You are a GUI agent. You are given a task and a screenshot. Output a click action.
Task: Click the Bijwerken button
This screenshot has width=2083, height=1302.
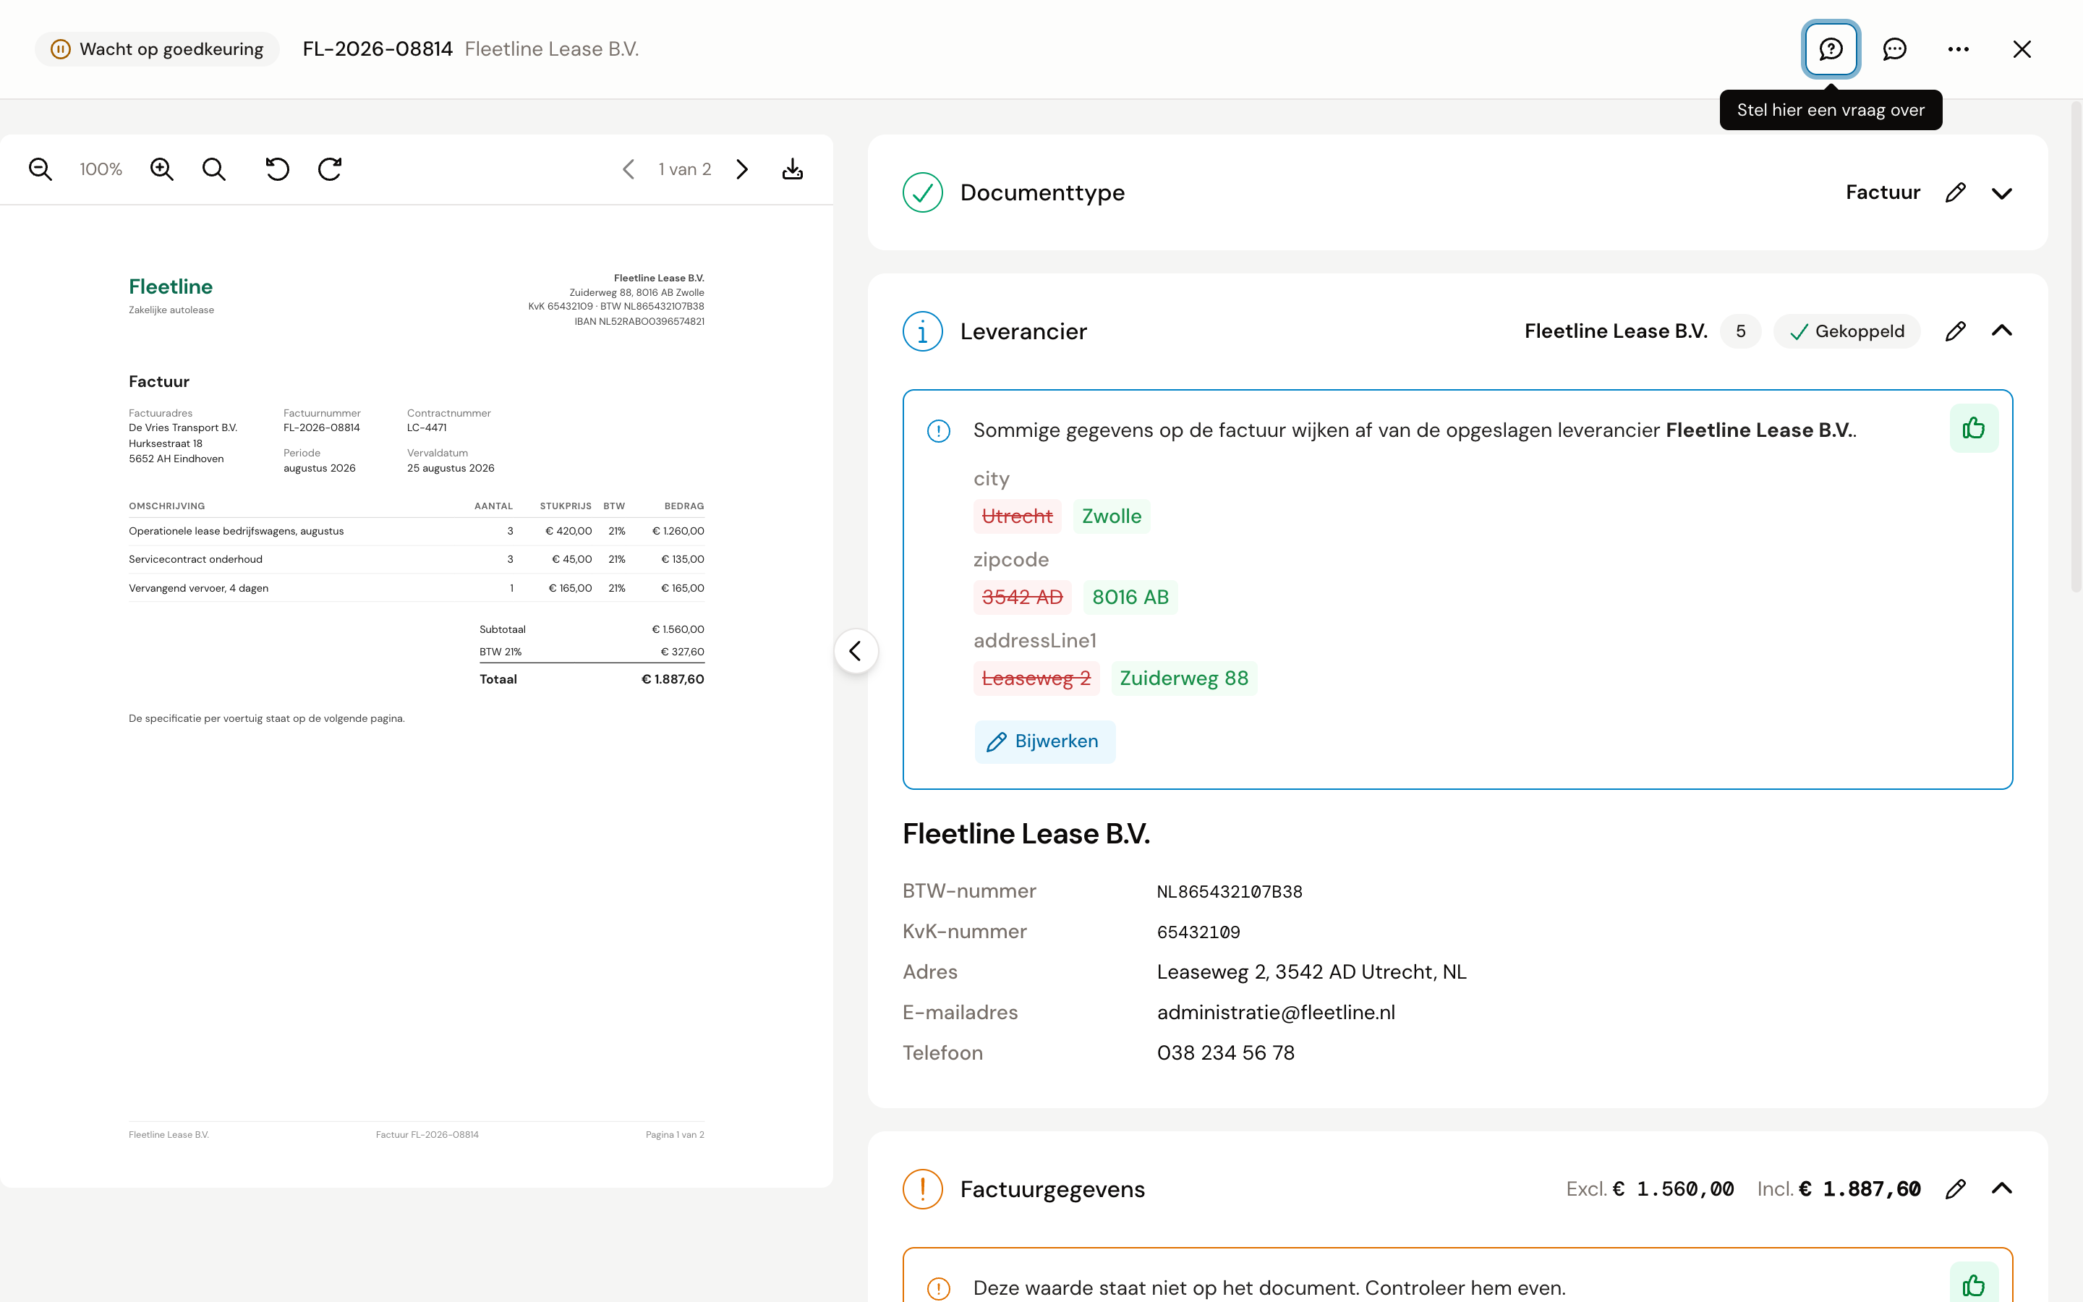[1044, 741]
